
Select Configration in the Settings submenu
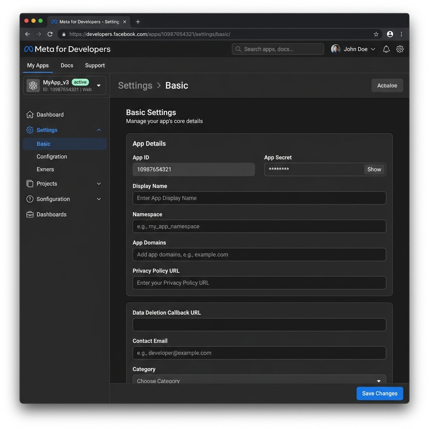coord(52,156)
